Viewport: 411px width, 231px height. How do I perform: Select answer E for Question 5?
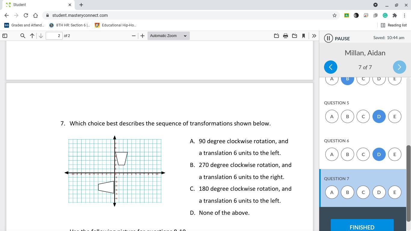pyautogui.click(x=395, y=116)
